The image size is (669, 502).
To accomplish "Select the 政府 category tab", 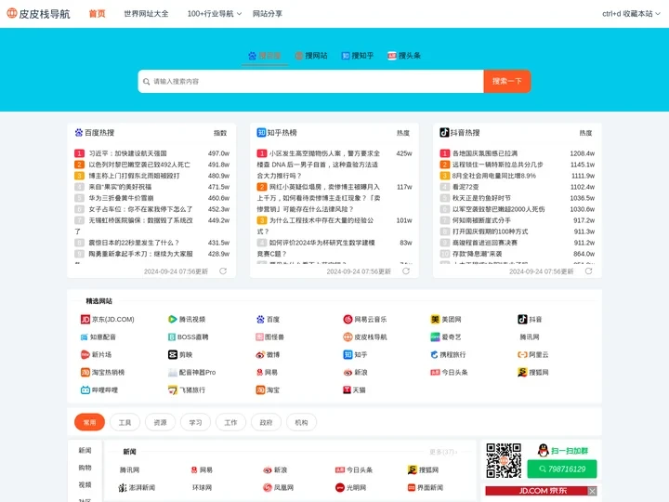I will pyautogui.click(x=266, y=423).
